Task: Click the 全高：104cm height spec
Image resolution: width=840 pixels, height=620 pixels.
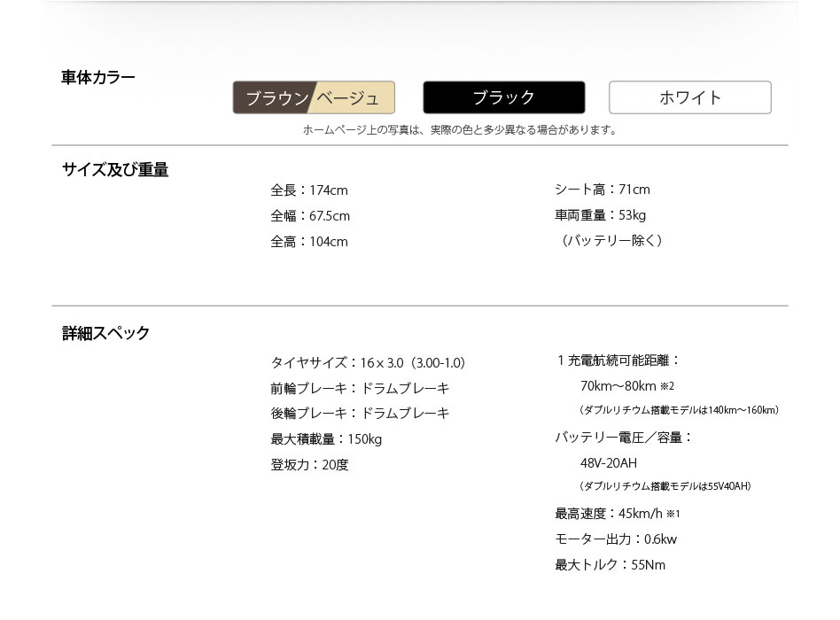Action: (x=309, y=242)
